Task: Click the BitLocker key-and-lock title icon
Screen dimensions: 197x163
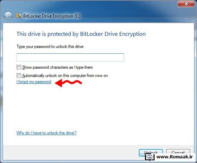Action: (18, 16)
